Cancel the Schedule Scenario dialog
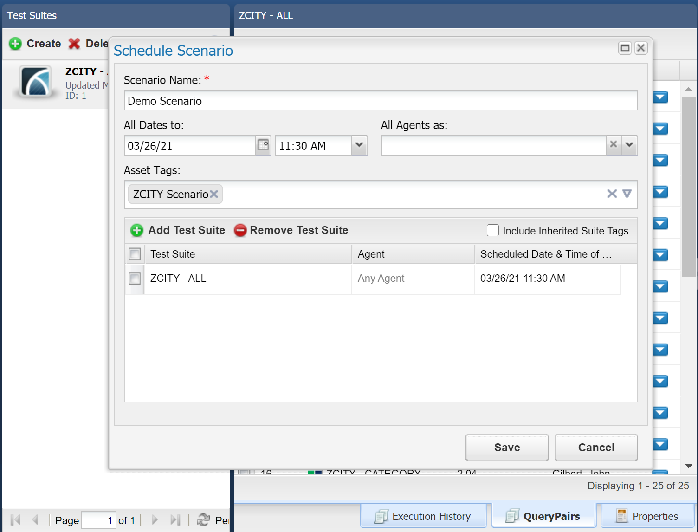Viewport: 698px width, 532px height. (596, 448)
